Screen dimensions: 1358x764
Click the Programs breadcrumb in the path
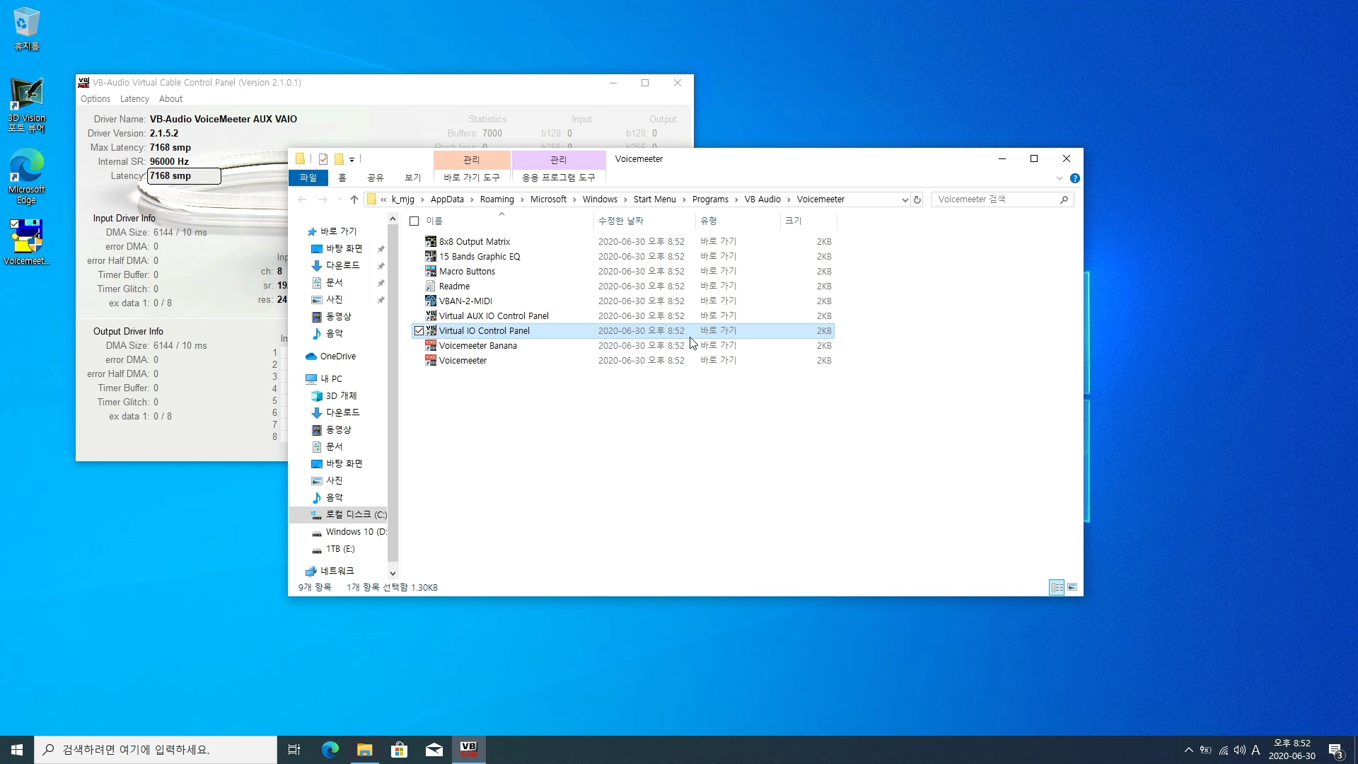pos(710,199)
